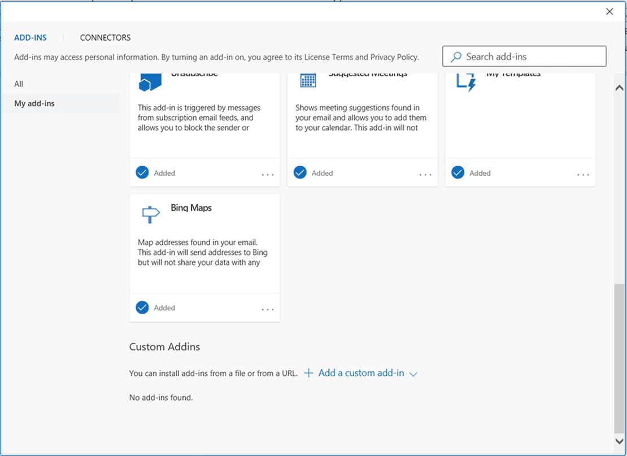Toggle the Added checkmark for Unsubscribe
This screenshot has width=627, height=456.
(142, 172)
